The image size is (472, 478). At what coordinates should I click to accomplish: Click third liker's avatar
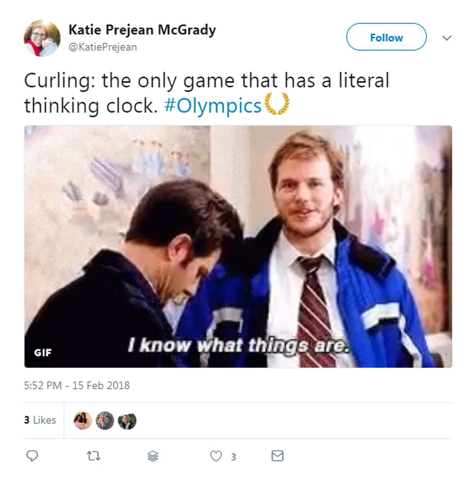127,421
